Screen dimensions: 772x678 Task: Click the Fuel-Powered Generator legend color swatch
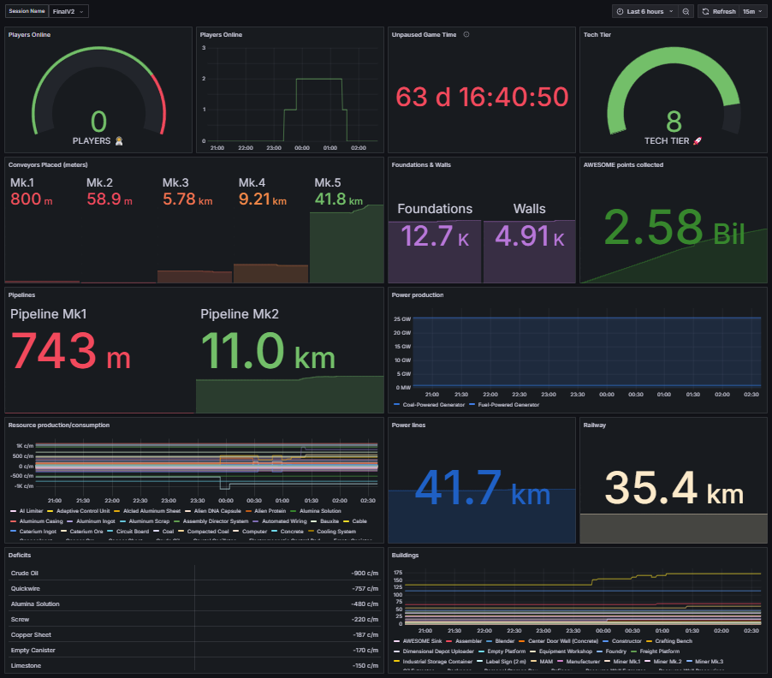472,405
